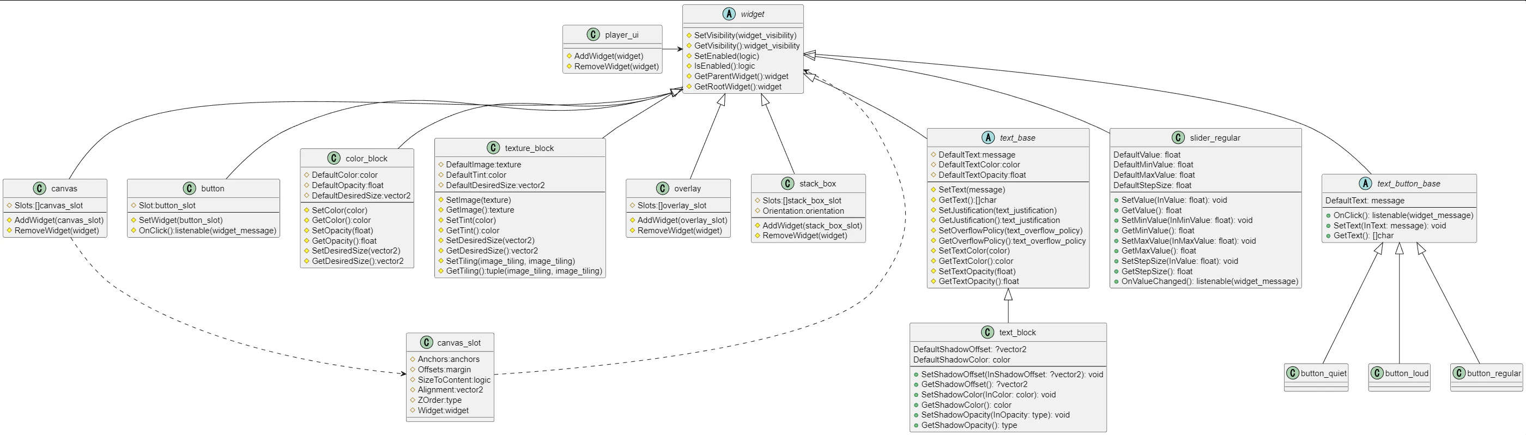Click the 'C' icon of button_quiet
The width and height of the screenshot is (1526, 435).
[x=1293, y=373]
